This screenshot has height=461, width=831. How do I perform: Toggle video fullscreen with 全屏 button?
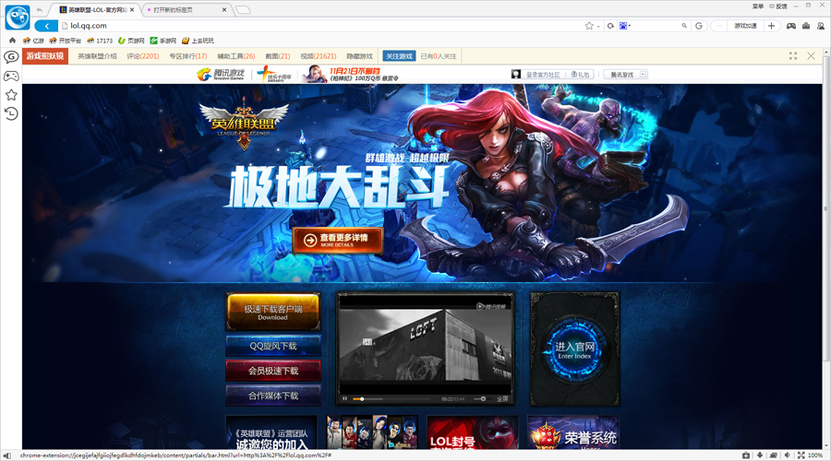coord(502,398)
